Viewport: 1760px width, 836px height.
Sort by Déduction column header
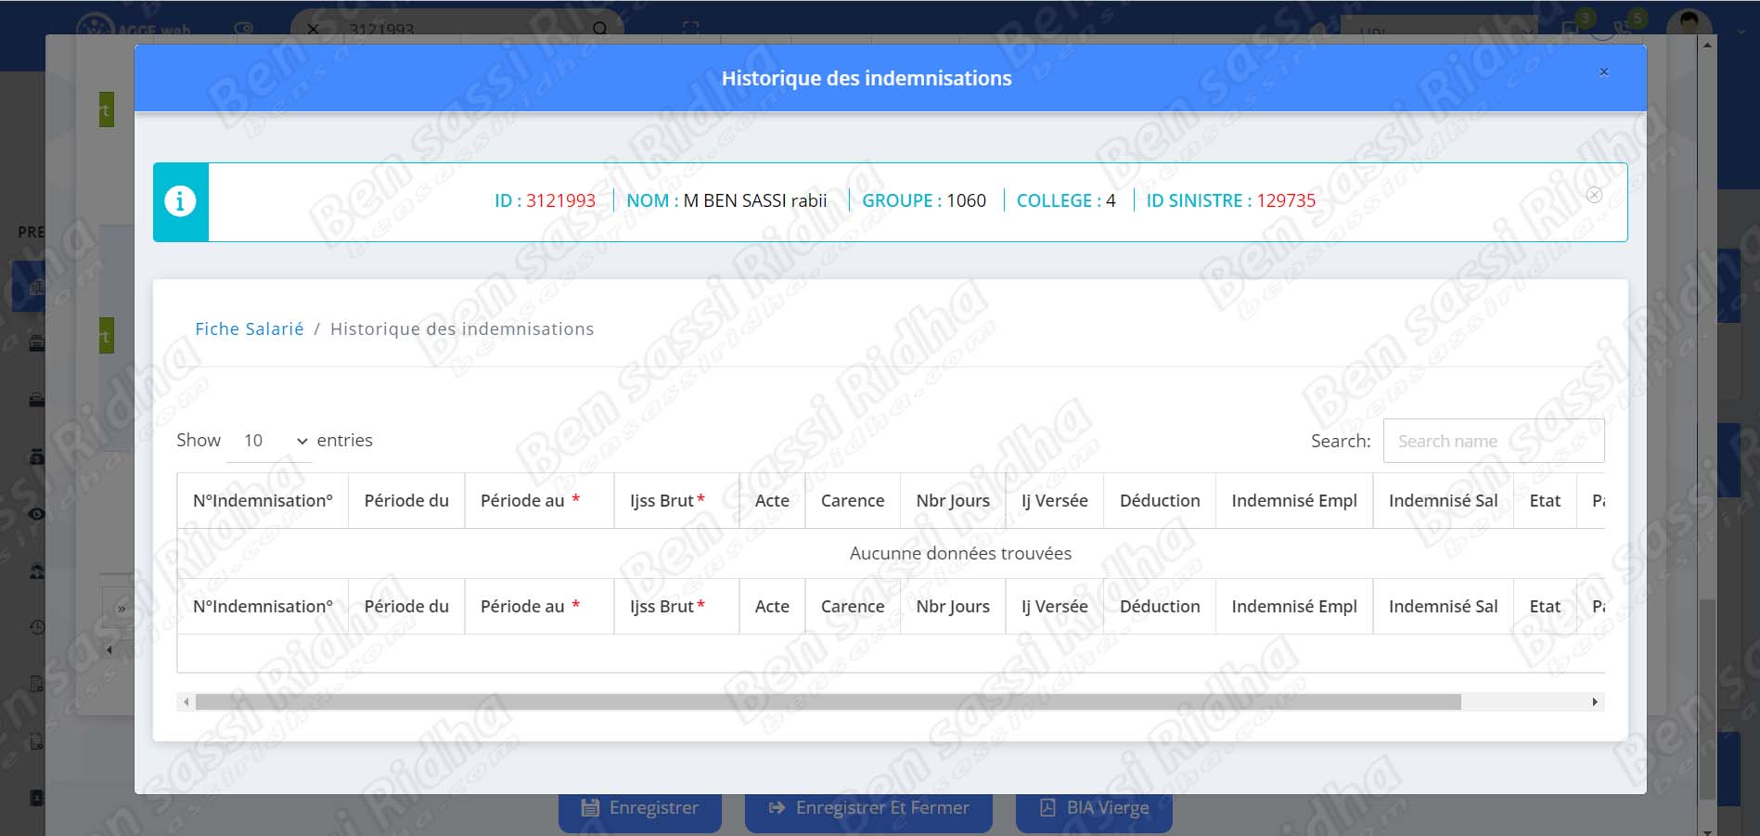click(1159, 501)
